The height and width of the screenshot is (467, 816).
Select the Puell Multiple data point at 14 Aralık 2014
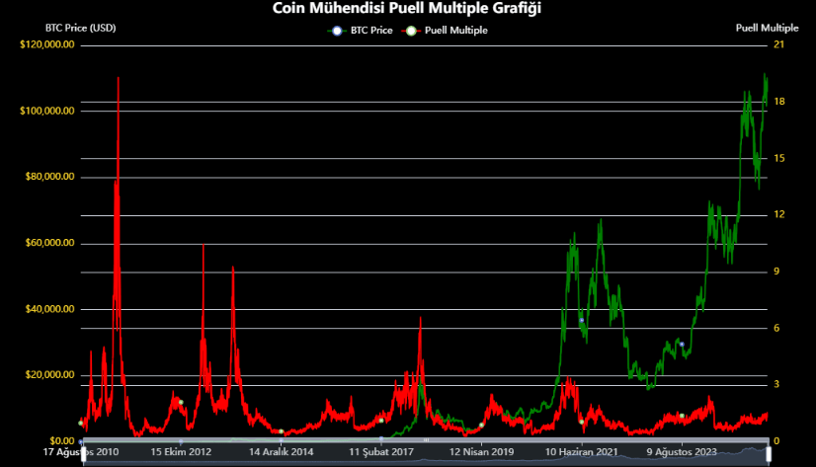coord(282,431)
